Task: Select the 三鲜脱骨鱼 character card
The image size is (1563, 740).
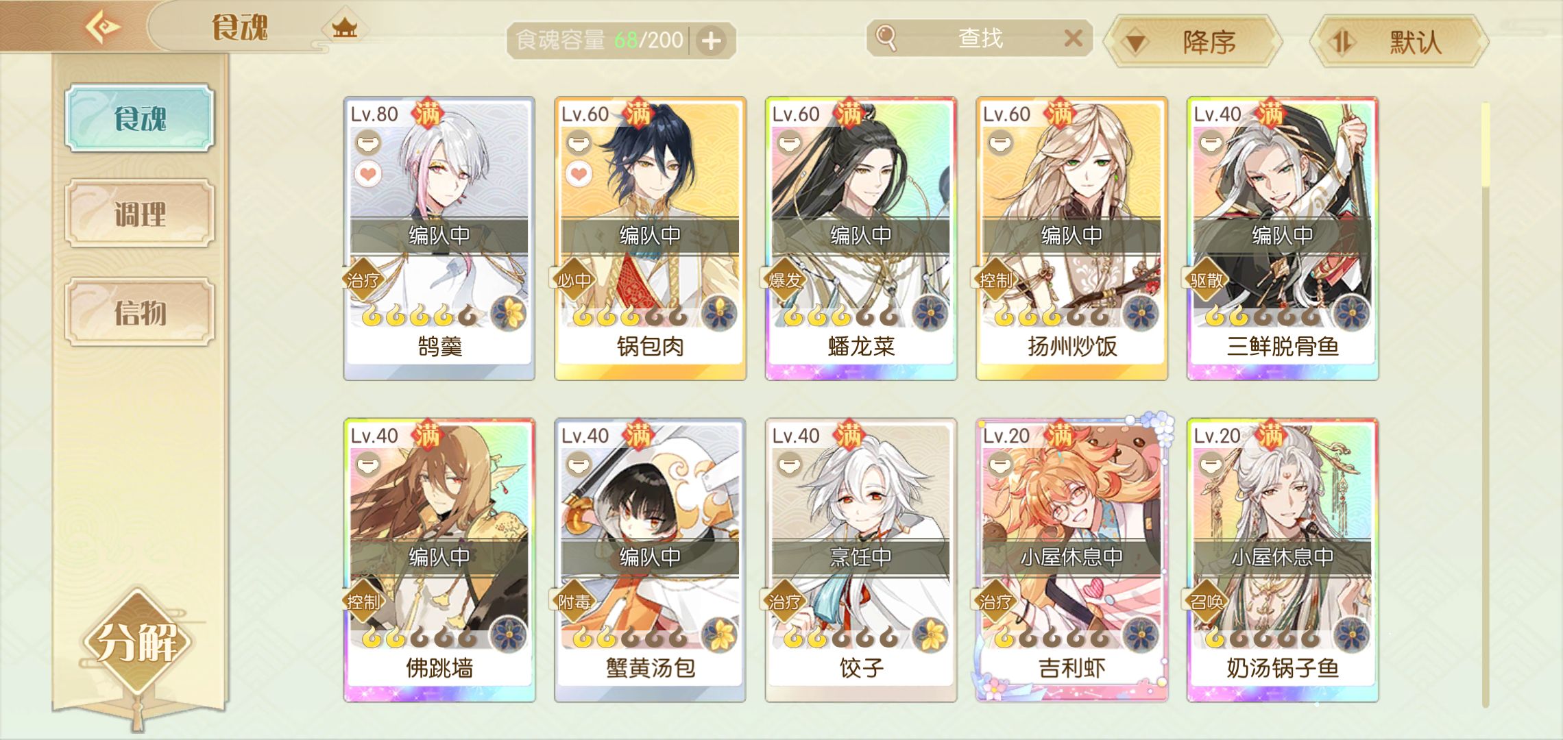Action: click(1282, 238)
